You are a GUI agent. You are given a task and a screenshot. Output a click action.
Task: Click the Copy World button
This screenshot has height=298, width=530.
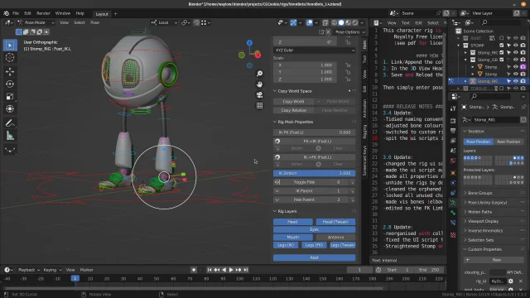pos(293,102)
